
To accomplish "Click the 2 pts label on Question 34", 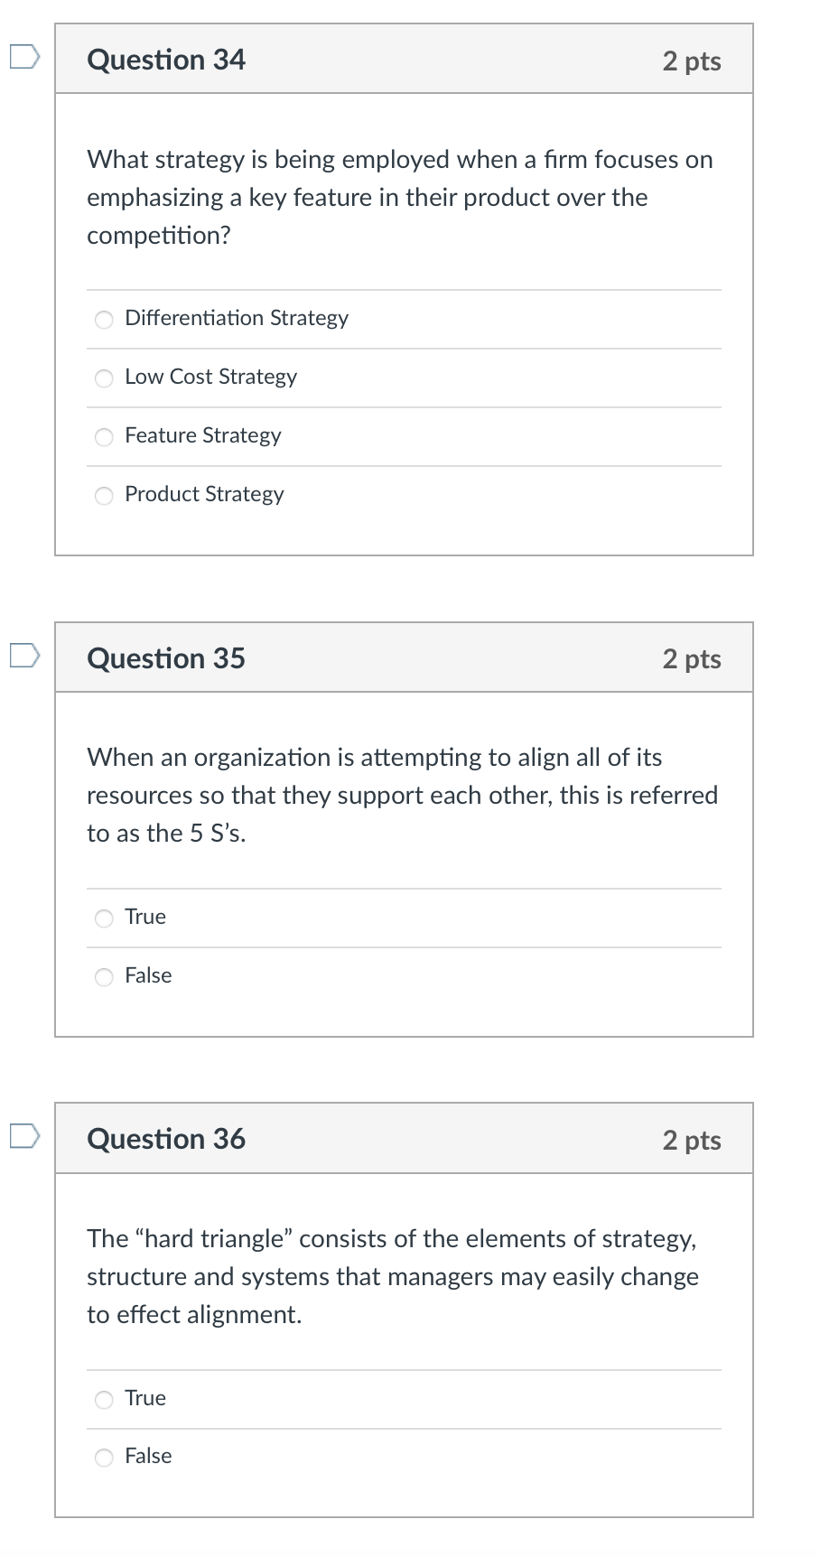I will [x=692, y=61].
